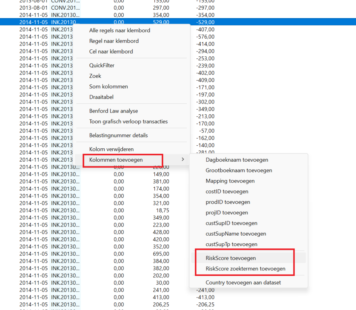Image resolution: width=356 pixels, height=310 pixels.
Task: Select 'custSupName toevoegen' option
Action: (x=236, y=234)
